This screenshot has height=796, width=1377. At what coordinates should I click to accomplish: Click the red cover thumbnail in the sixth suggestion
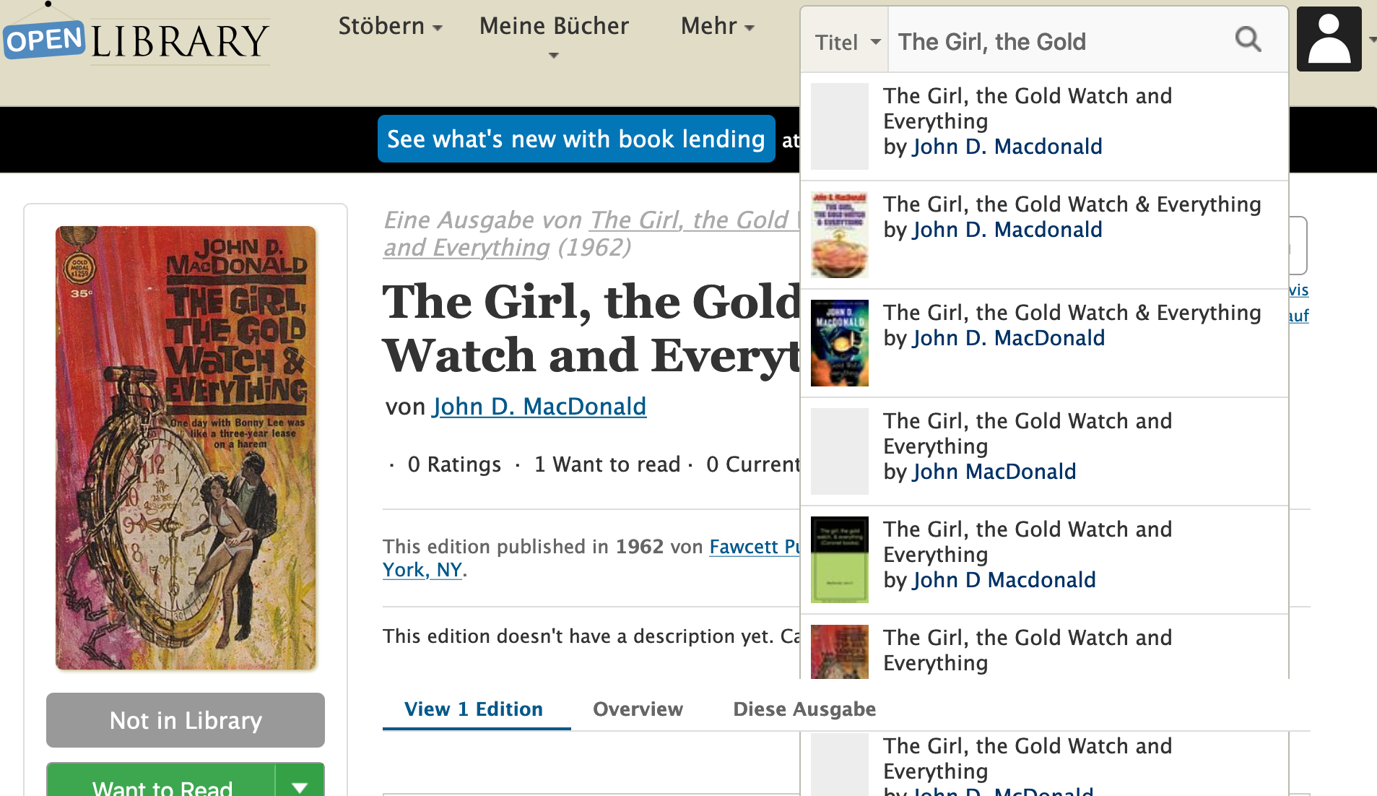click(x=840, y=652)
